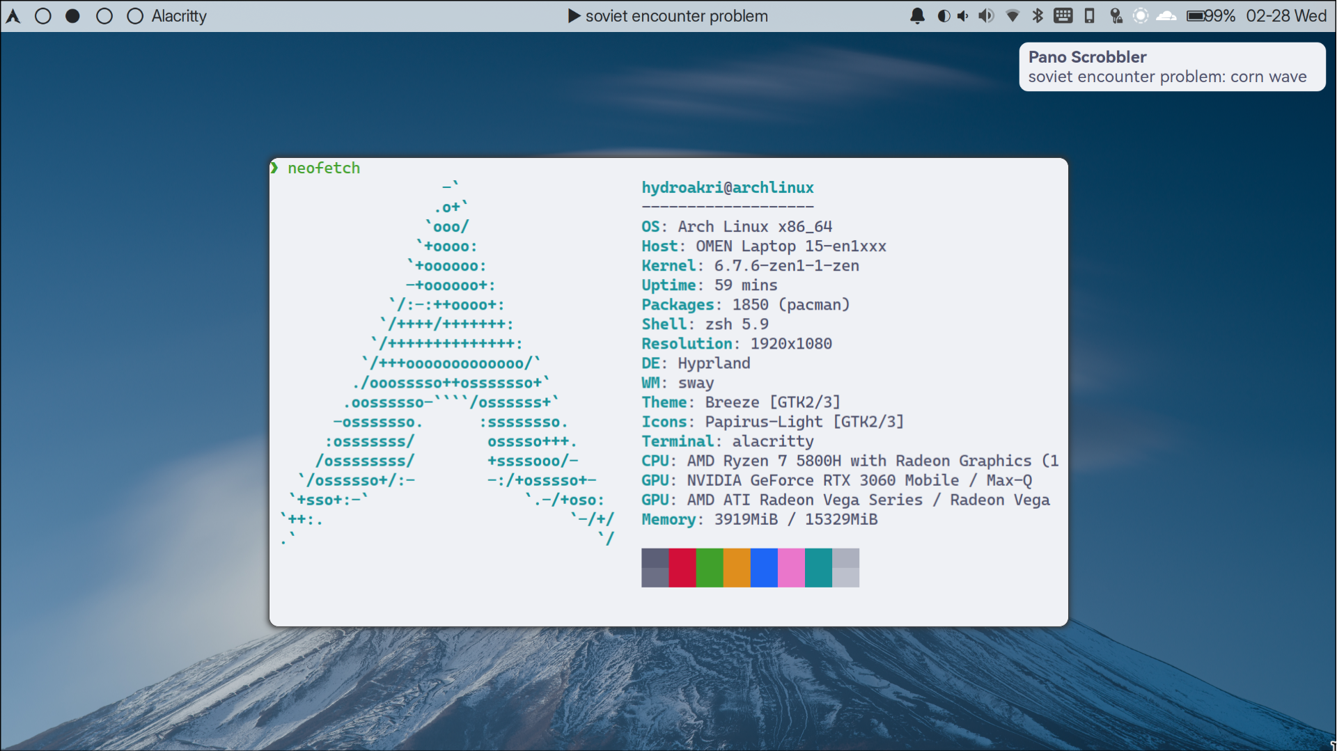Click the GPU: AMD ATI Radeon line
Viewport: 1337px width, 751px height.
(x=845, y=499)
